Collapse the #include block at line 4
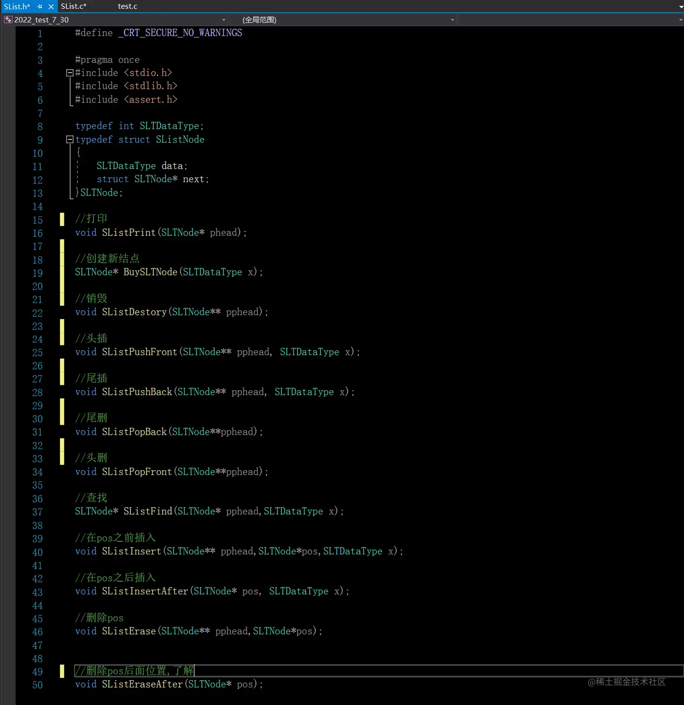The width and height of the screenshot is (684, 705). [69, 73]
